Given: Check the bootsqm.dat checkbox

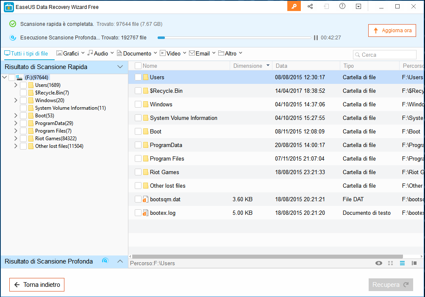Looking at the screenshot, I should pyautogui.click(x=138, y=200).
